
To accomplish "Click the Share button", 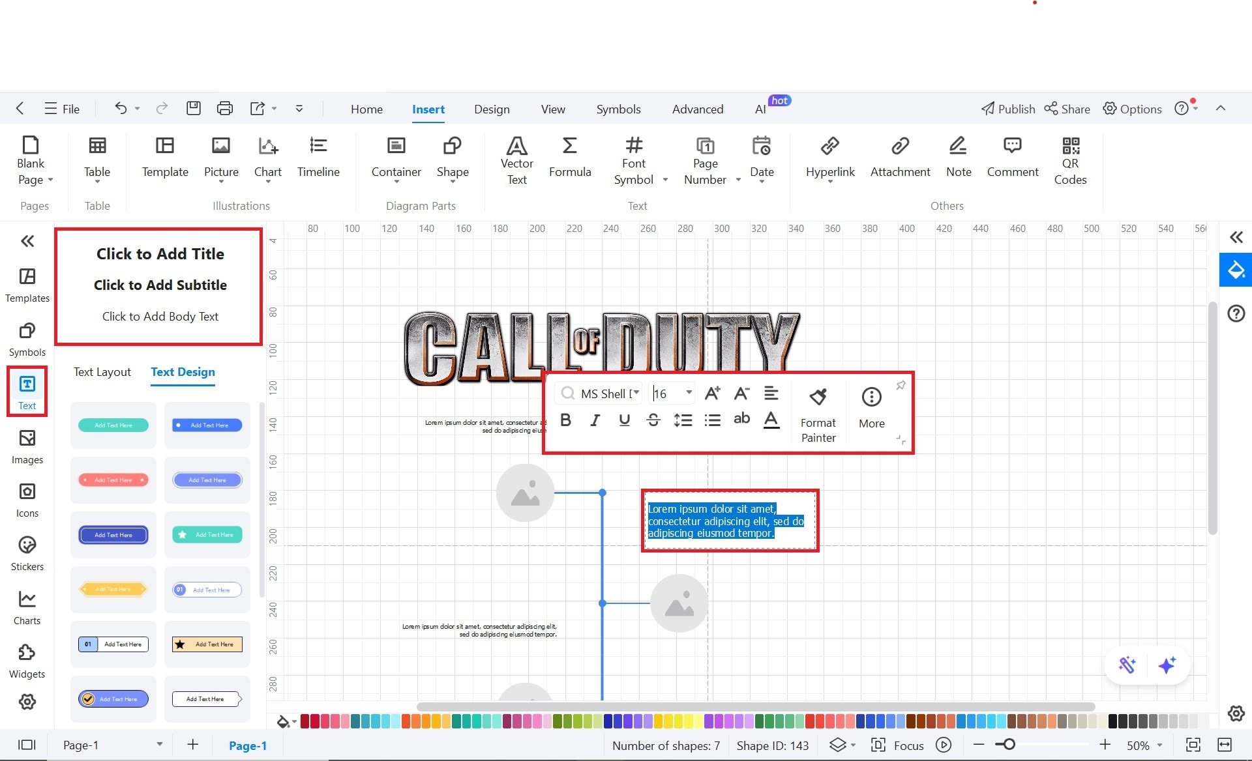I will [x=1067, y=109].
